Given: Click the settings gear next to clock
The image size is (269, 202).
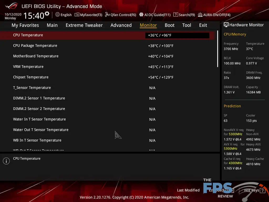Looking at the screenshot, I should (47, 14).
